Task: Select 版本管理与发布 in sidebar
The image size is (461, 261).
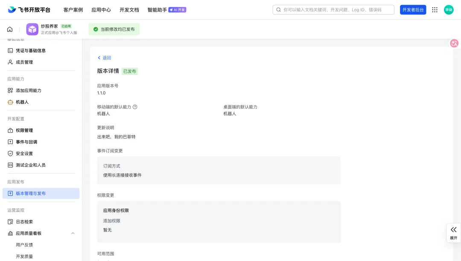Action: [x=41, y=194]
